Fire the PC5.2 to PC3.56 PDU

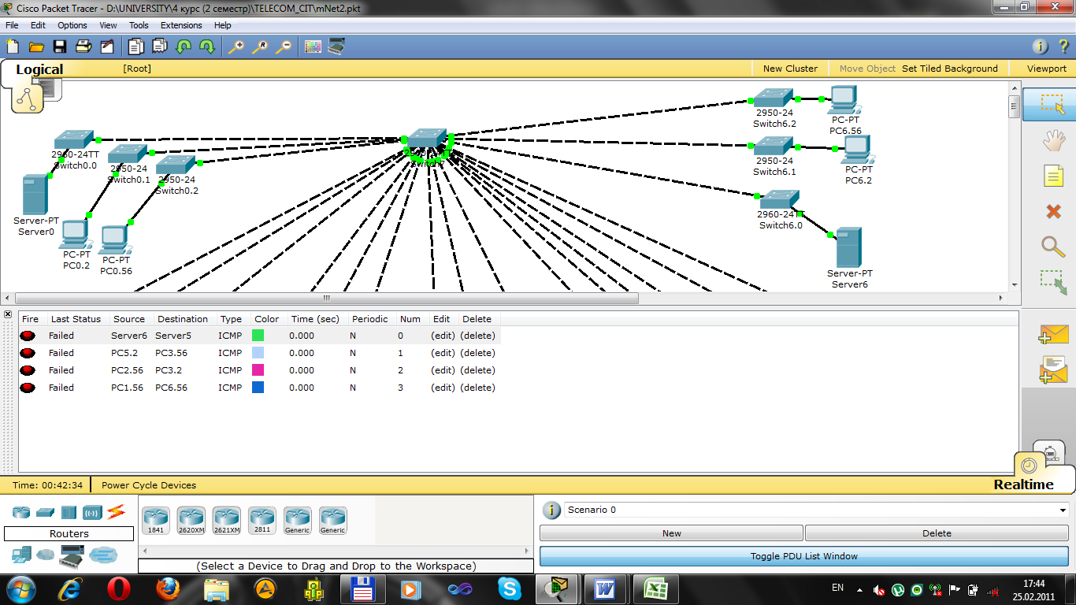click(28, 353)
